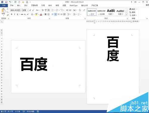Click the Replace button in editing group
The image size is (149, 113).
click(132, 12)
